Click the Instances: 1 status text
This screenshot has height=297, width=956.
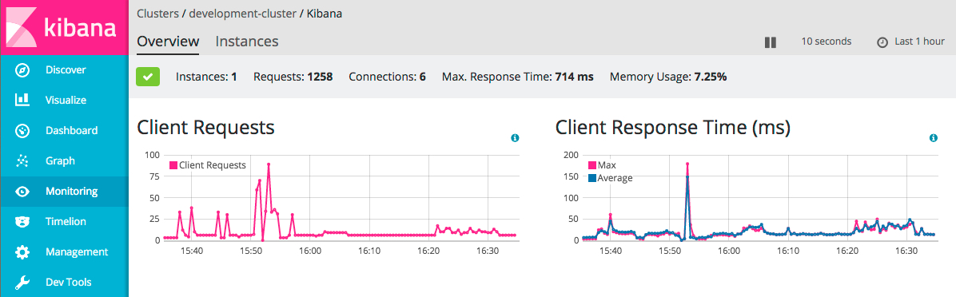(x=206, y=77)
